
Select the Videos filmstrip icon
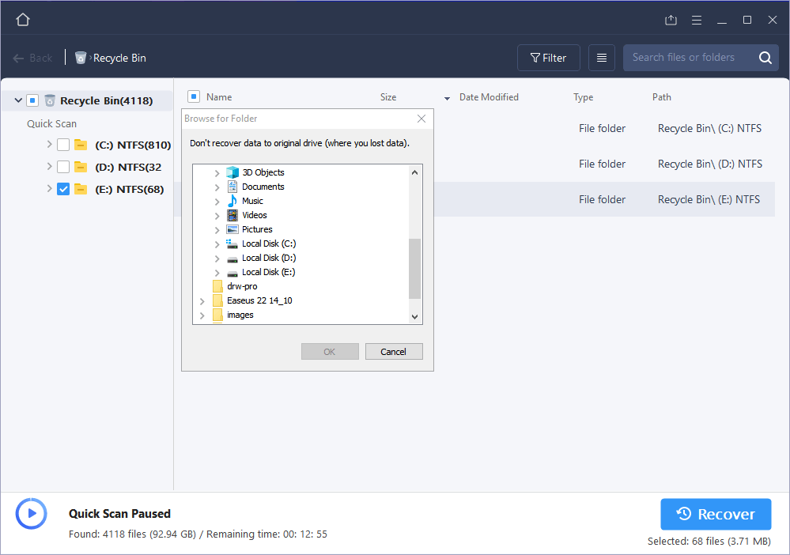coord(232,215)
